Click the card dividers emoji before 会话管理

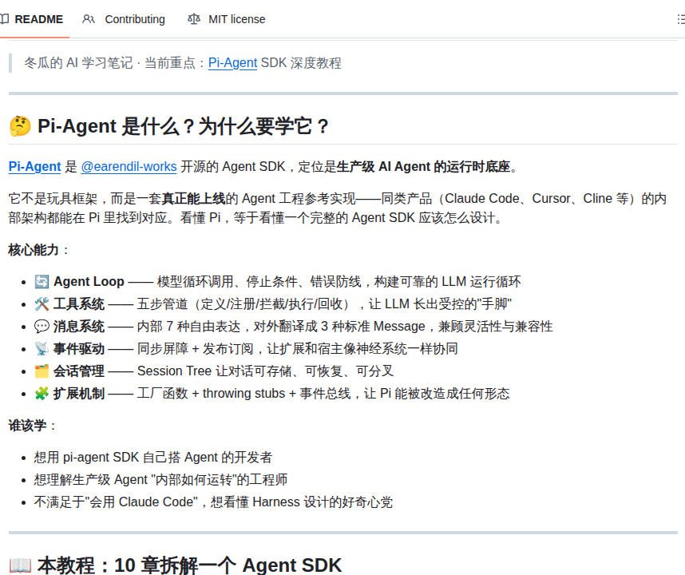pos(42,371)
